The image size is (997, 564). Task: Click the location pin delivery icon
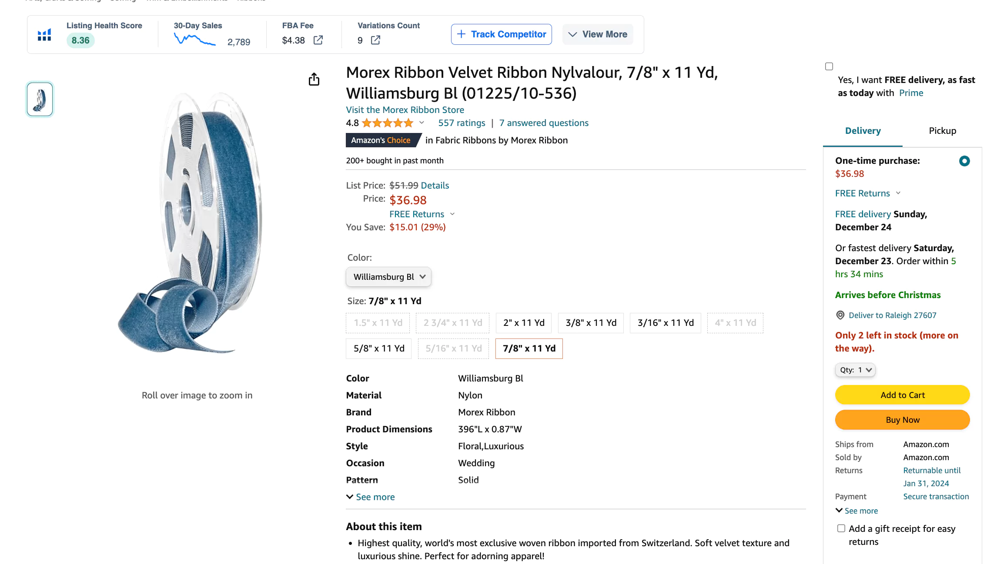click(x=840, y=315)
